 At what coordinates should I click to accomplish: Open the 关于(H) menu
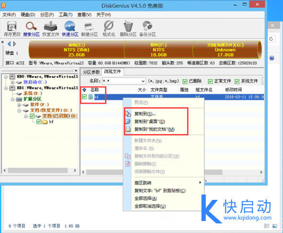tap(104, 14)
